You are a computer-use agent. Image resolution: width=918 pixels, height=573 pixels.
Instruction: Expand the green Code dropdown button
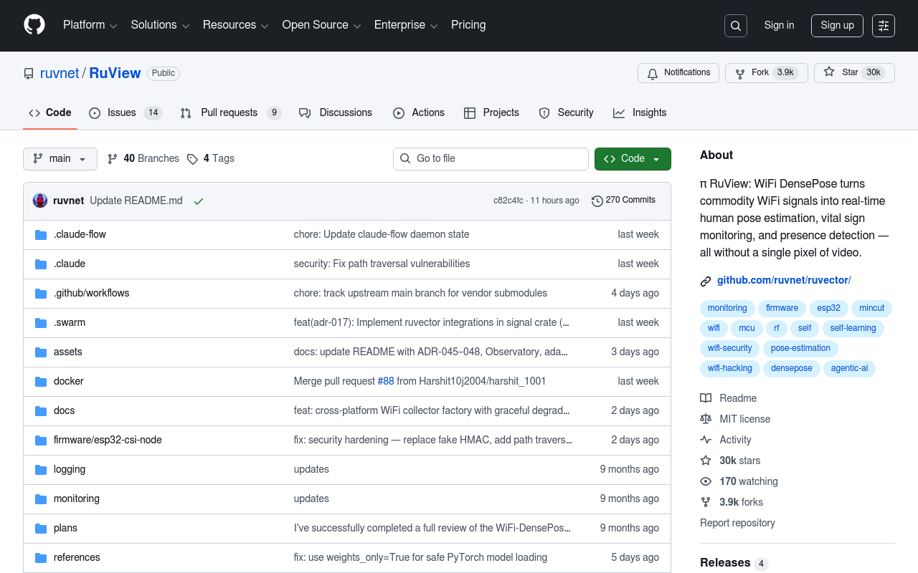pos(633,159)
